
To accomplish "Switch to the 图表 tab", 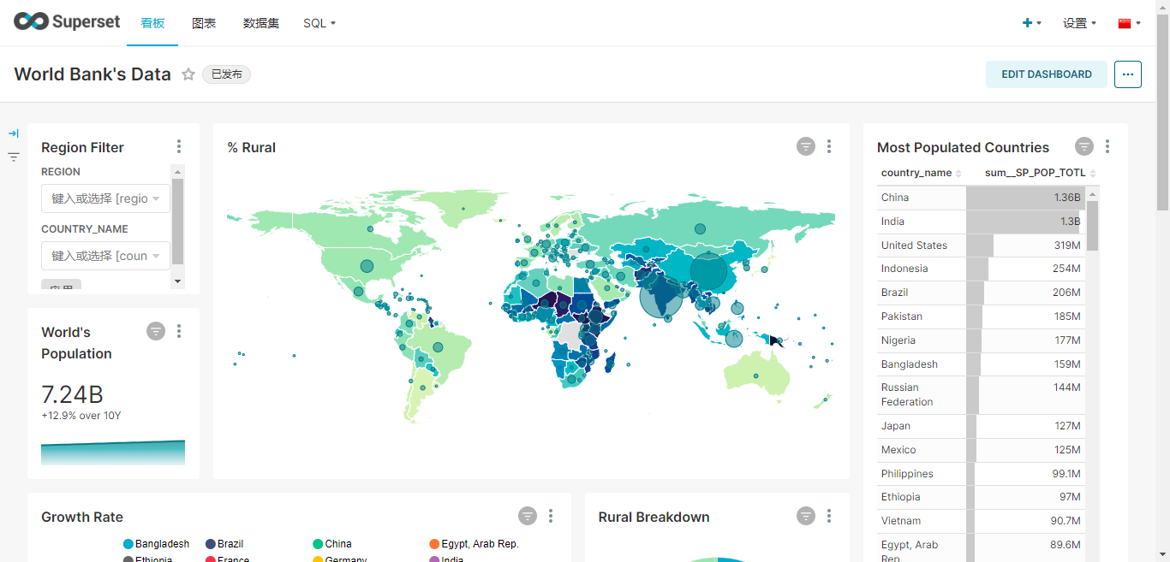I will [x=204, y=23].
